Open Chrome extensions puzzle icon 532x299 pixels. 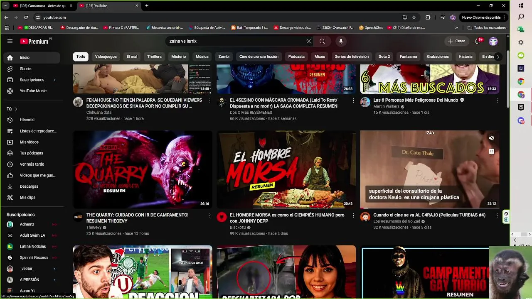[x=428, y=17]
